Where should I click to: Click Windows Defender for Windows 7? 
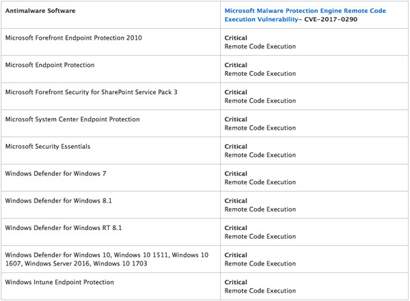click(55, 174)
